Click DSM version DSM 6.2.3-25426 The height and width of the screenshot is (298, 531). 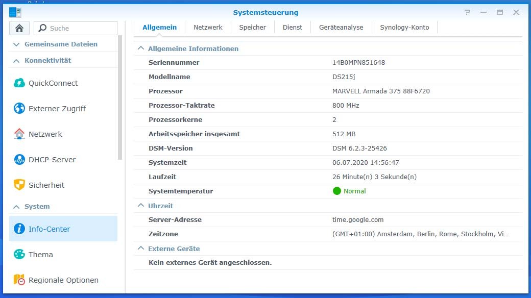(x=359, y=148)
